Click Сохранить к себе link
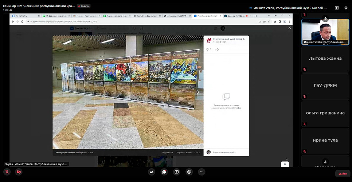 point(184,153)
